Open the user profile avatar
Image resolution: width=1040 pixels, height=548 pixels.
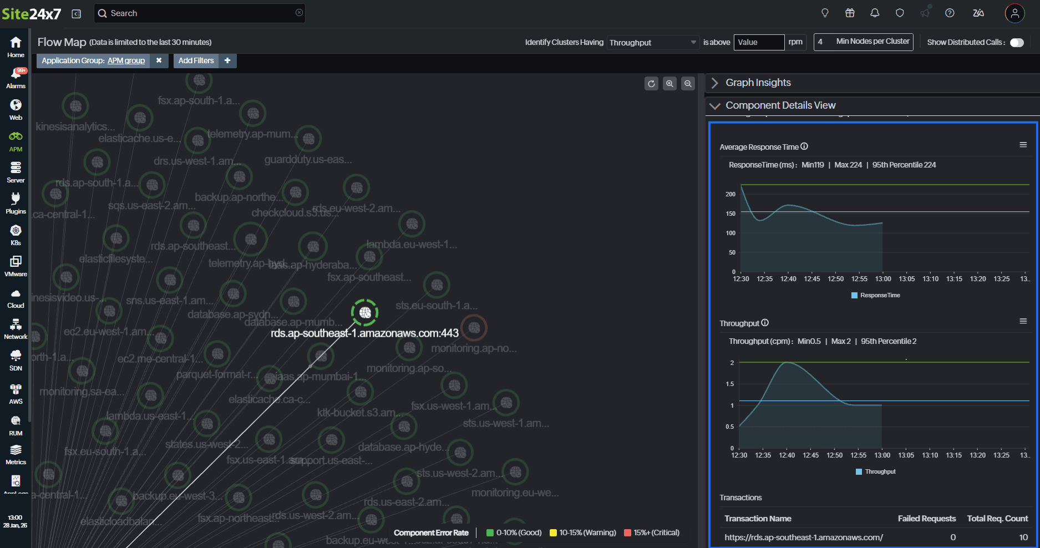coord(1014,13)
